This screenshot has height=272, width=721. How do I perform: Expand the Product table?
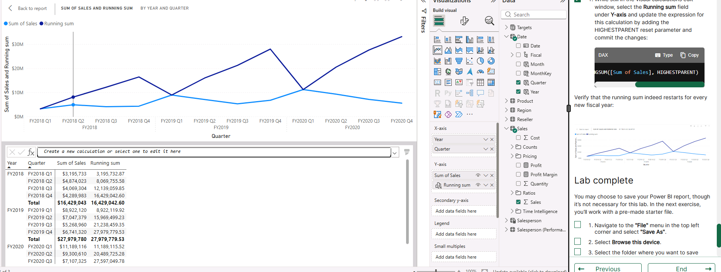(x=506, y=101)
